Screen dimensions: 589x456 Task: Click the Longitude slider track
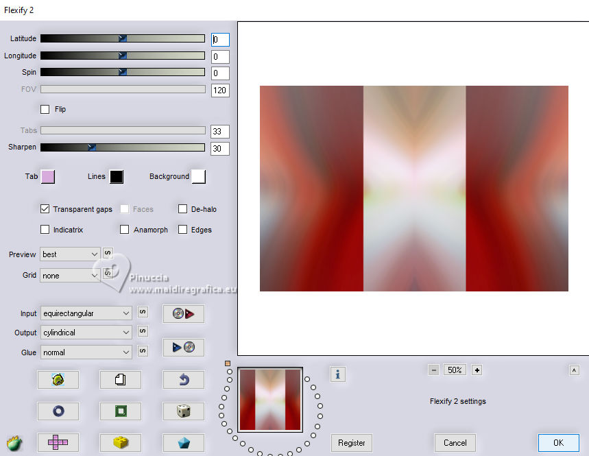tap(123, 56)
